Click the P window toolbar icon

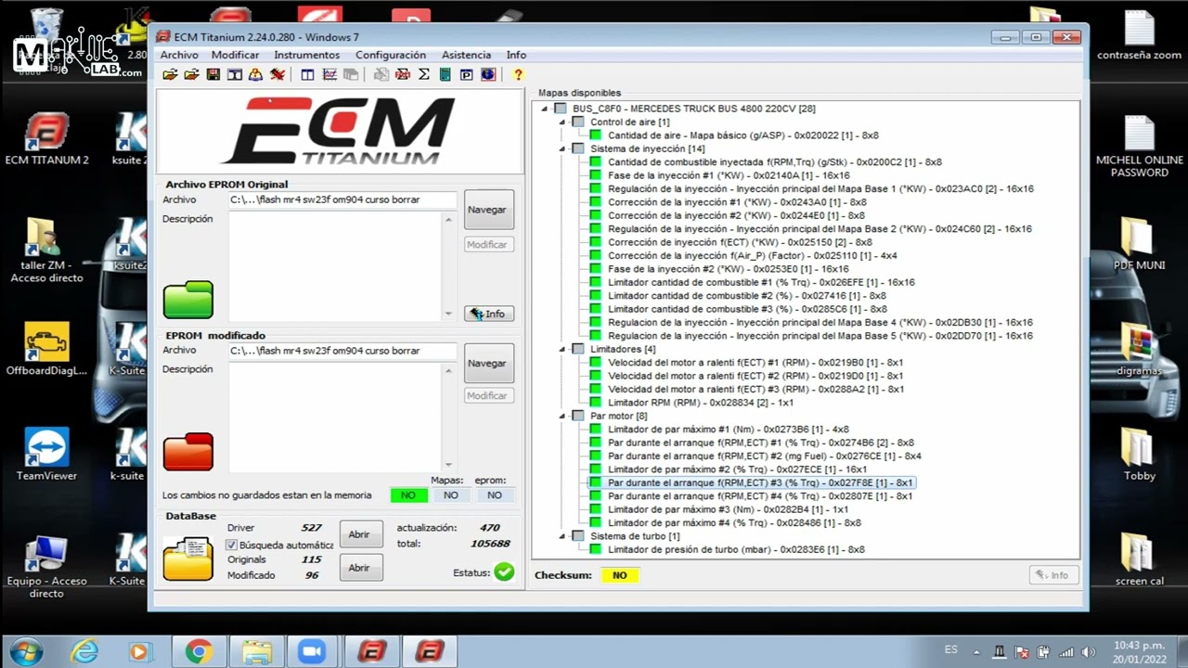point(466,74)
